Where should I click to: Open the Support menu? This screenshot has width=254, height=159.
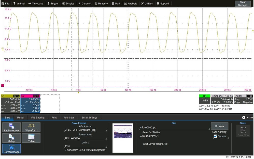(x=163, y=3)
